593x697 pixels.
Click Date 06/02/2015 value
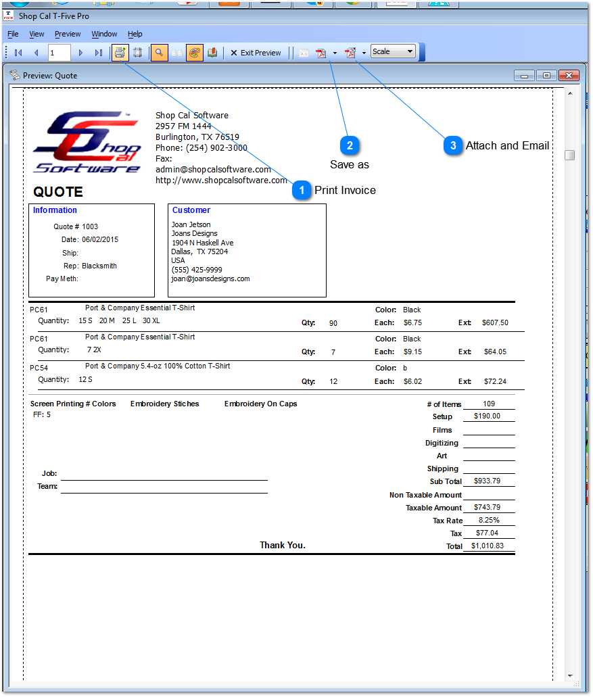[100, 239]
